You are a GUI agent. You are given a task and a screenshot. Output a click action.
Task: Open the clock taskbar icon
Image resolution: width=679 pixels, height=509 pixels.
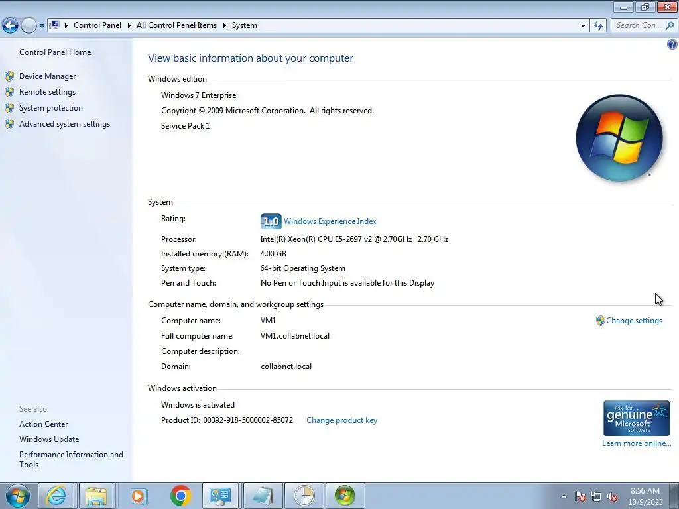(304, 496)
